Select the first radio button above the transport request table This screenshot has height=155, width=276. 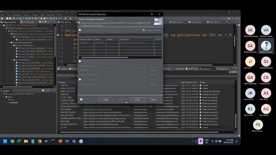[80, 30]
